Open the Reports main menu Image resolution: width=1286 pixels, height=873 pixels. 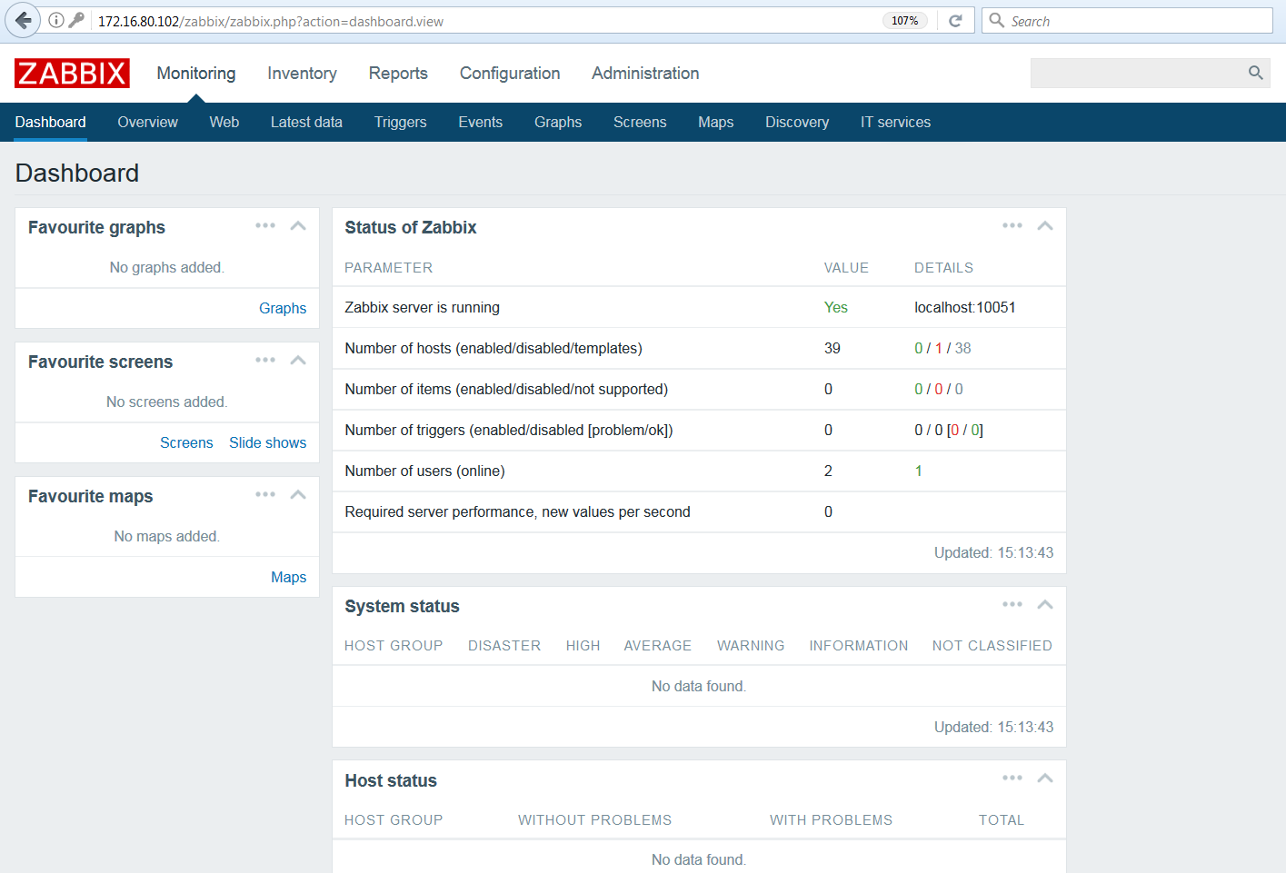[398, 74]
